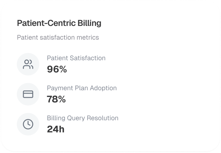Select the Billing Query Resolution label

pos(82,118)
